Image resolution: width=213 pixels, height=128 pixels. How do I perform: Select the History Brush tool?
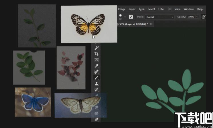[96, 90]
